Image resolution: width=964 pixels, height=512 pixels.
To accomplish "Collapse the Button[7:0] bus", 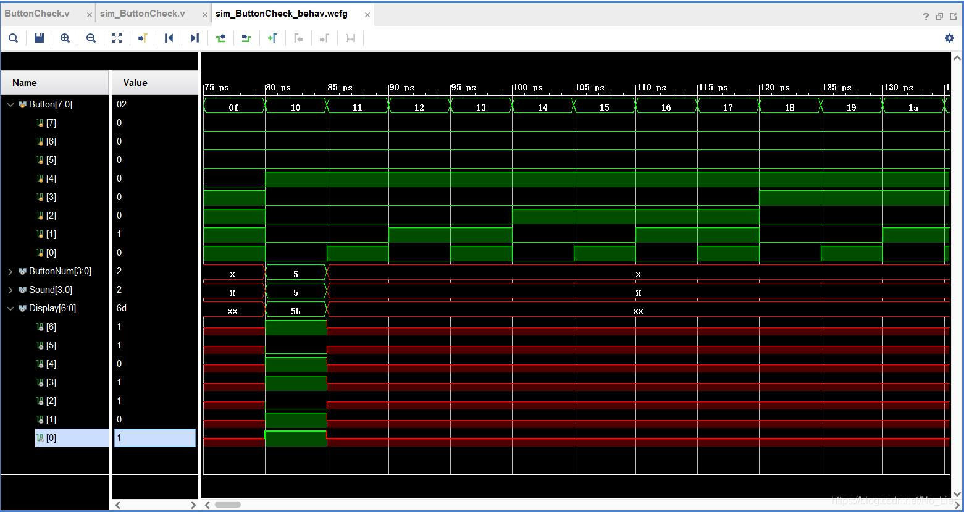I will (x=10, y=104).
